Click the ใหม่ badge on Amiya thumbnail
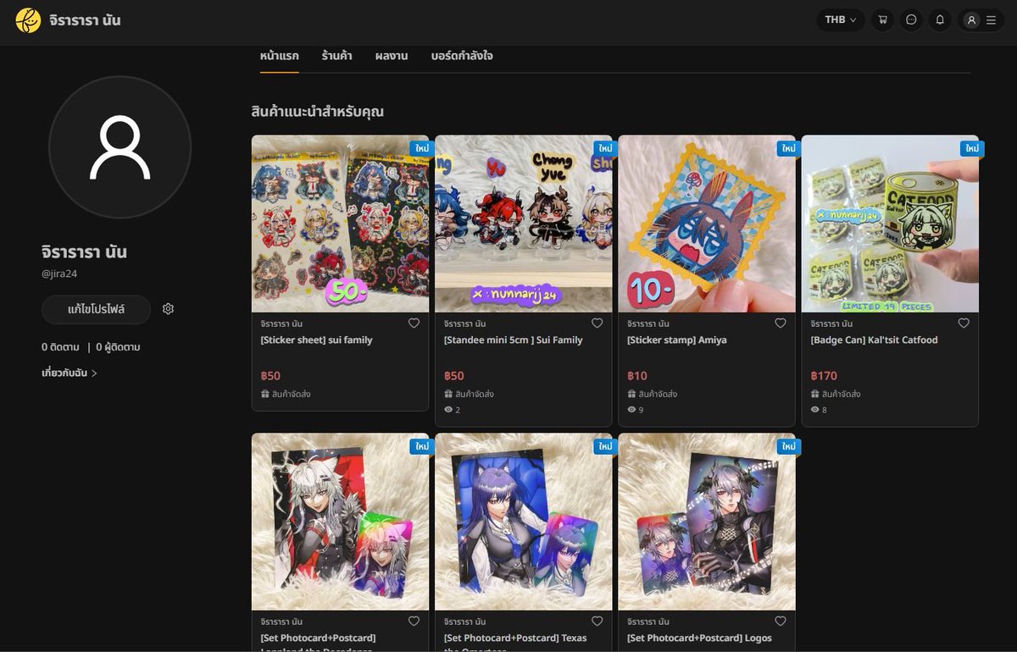Image resolution: width=1017 pixels, height=652 pixels. pos(789,148)
